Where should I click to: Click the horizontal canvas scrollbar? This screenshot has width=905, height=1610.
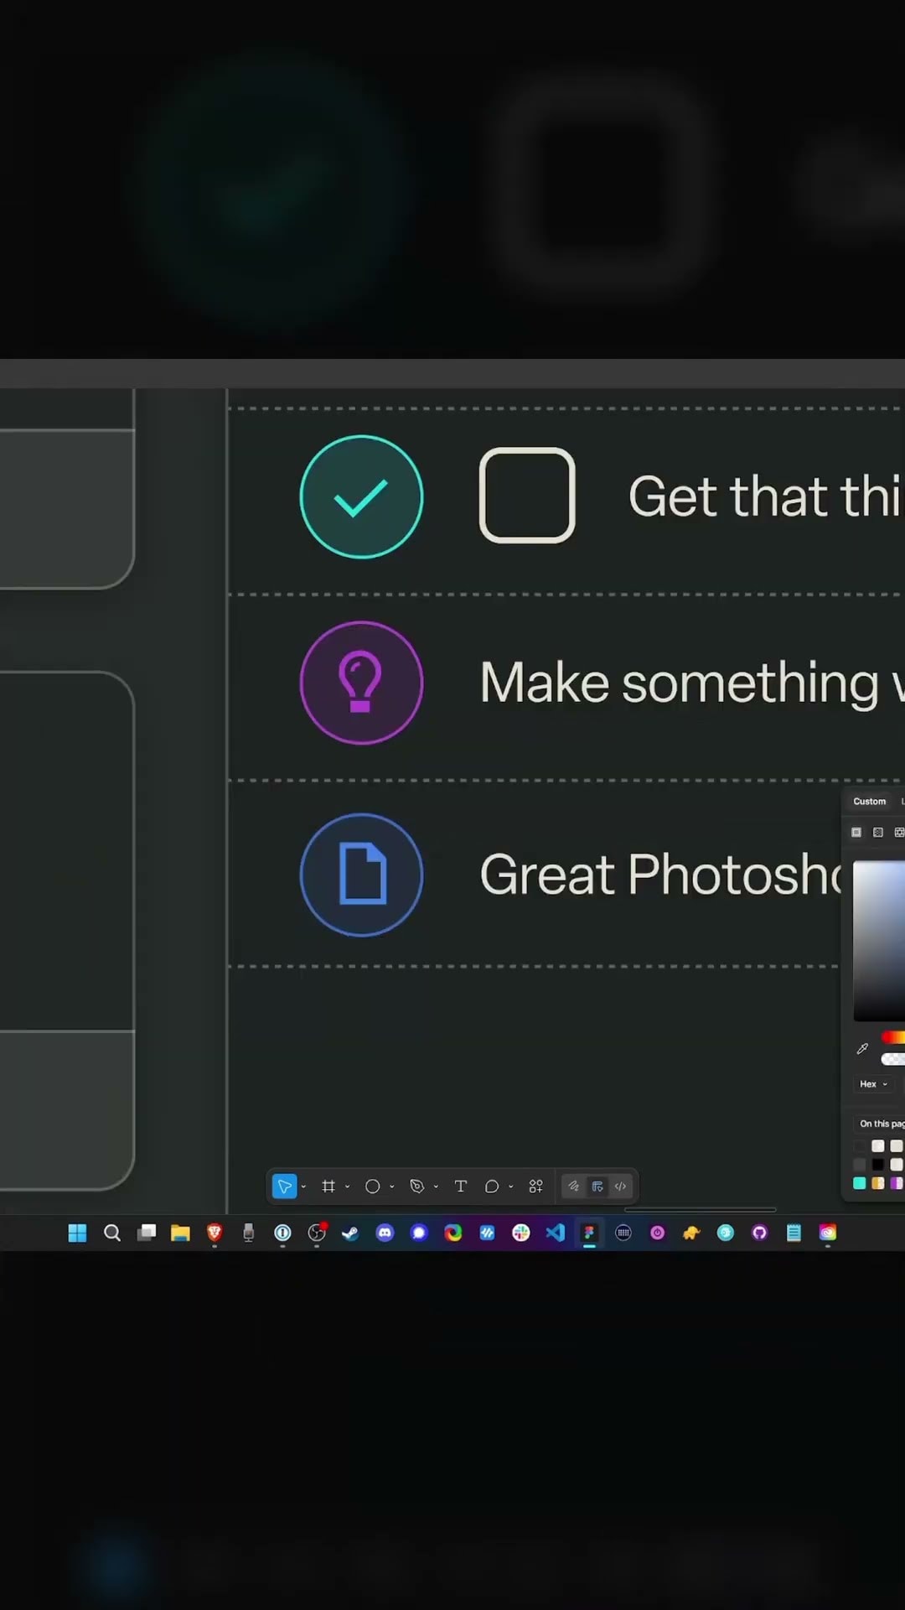click(701, 1209)
